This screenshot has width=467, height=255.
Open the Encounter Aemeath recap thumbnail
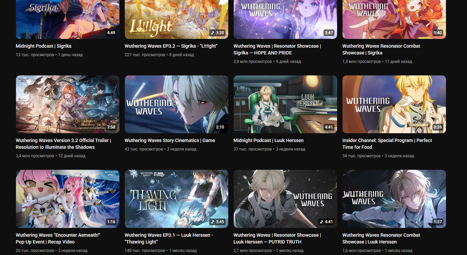click(67, 199)
